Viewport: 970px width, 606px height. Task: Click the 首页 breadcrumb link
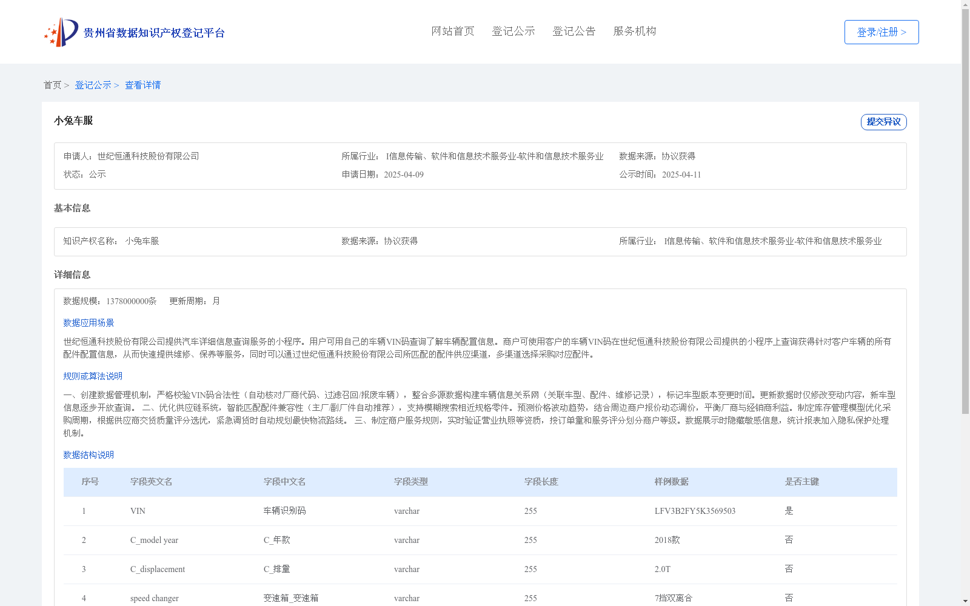[52, 85]
